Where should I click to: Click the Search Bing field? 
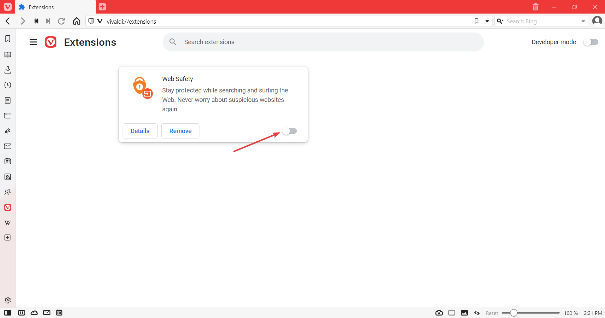click(542, 21)
